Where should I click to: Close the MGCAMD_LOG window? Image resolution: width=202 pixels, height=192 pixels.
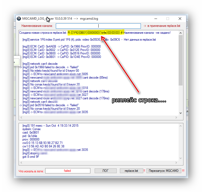(x=180, y=19)
